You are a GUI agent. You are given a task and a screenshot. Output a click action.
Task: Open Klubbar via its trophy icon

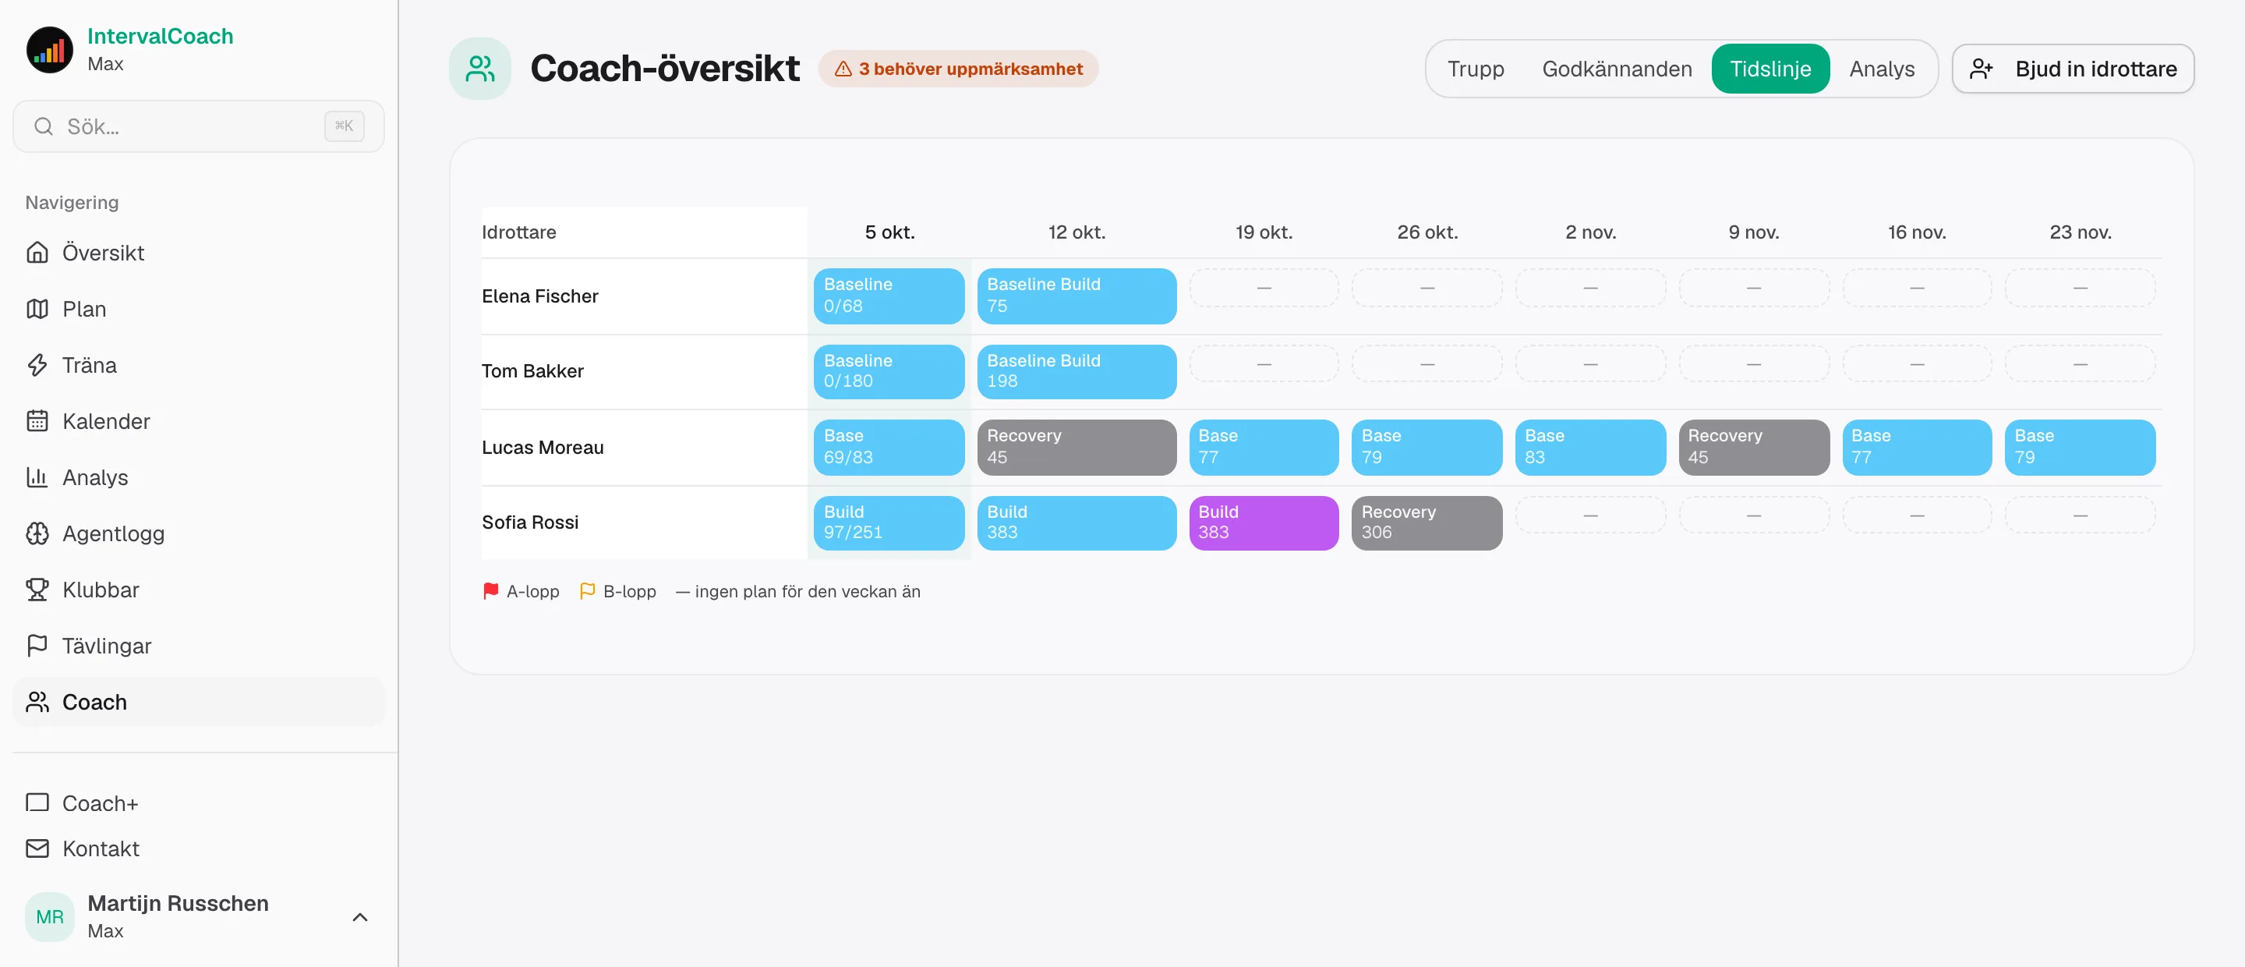tap(37, 590)
